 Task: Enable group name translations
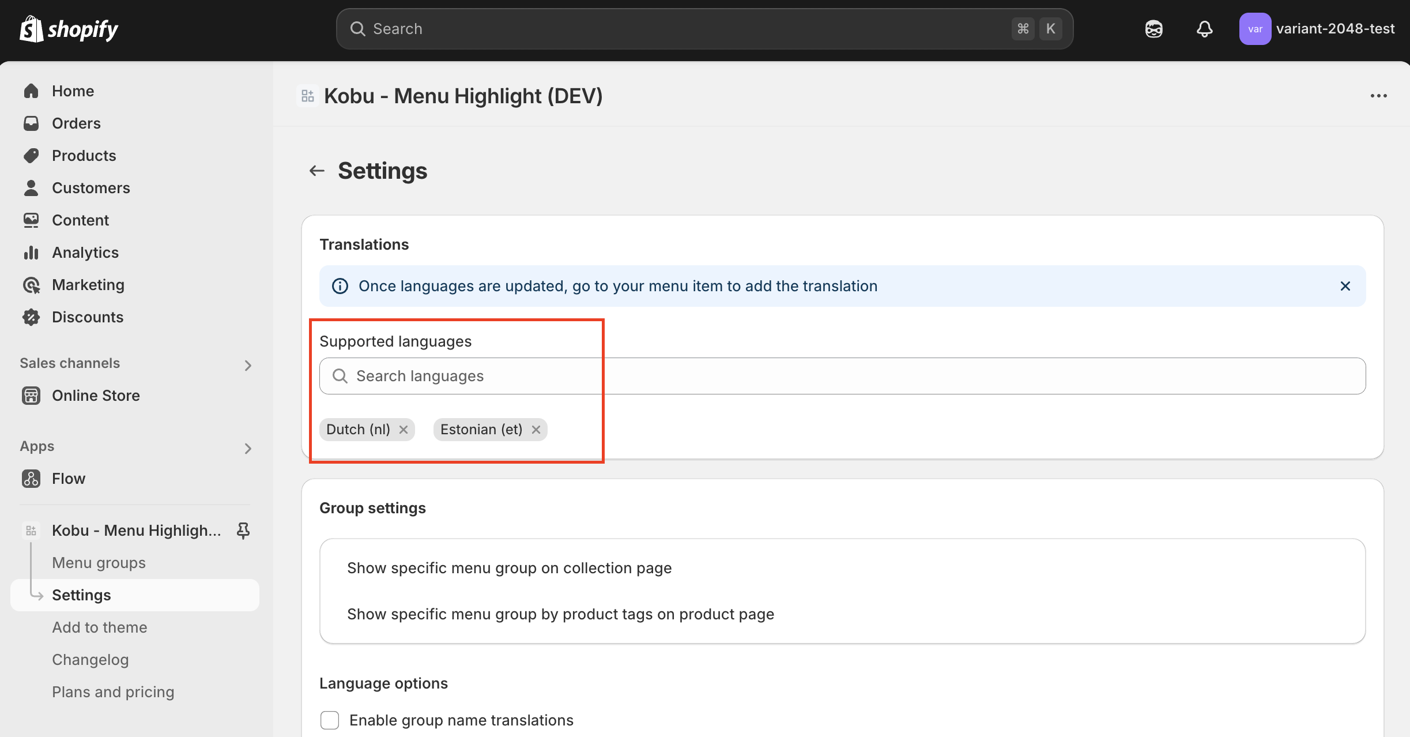tap(329, 720)
